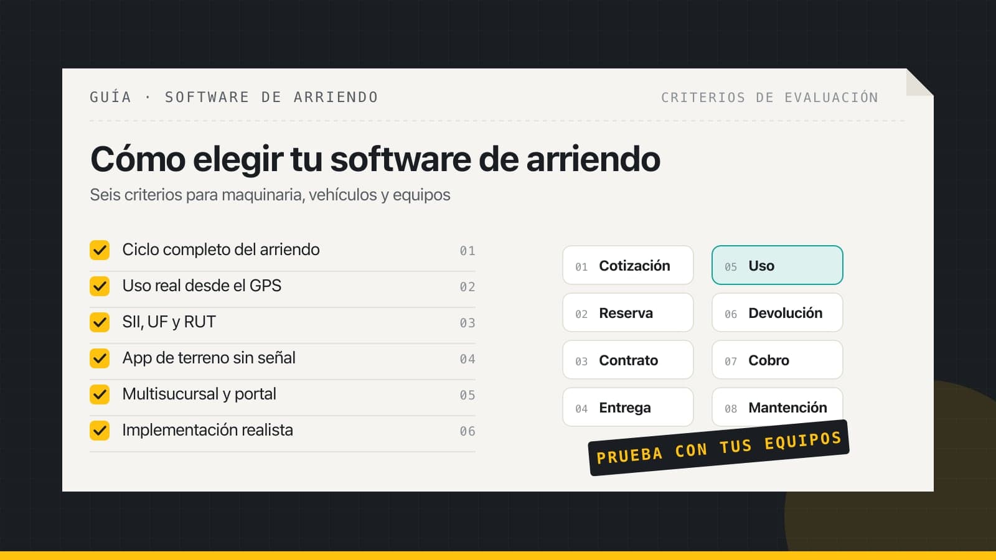This screenshot has width=996, height=560.
Task: Click the 'App de terreno sin señal' text
Action: [209, 358]
